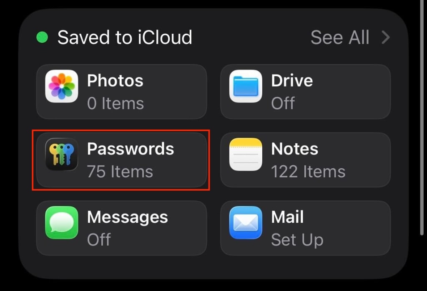Tap the iCloud Drive folder icon
The width and height of the screenshot is (427, 291).
pyautogui.click(x=246, y=86)
